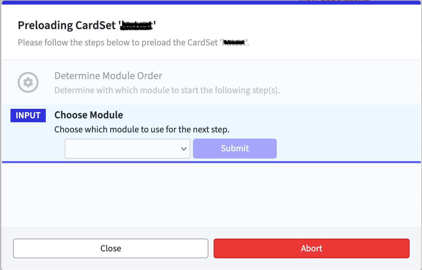The height and width of the screenshot is (270, 422).
Task: Click the blue INPUT label left of Choose Module
Action: [28, 115]
